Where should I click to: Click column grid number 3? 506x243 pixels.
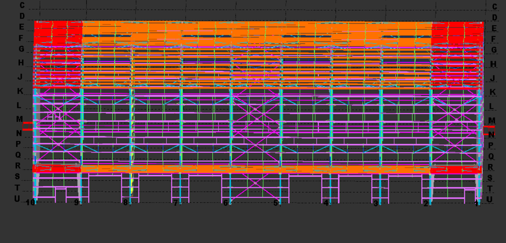click(x=376, y=203)
